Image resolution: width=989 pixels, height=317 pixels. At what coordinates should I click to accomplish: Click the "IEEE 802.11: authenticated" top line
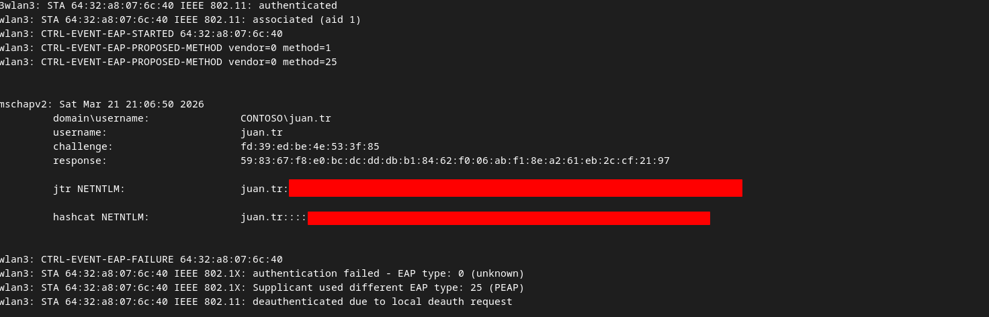click(168, 6)
